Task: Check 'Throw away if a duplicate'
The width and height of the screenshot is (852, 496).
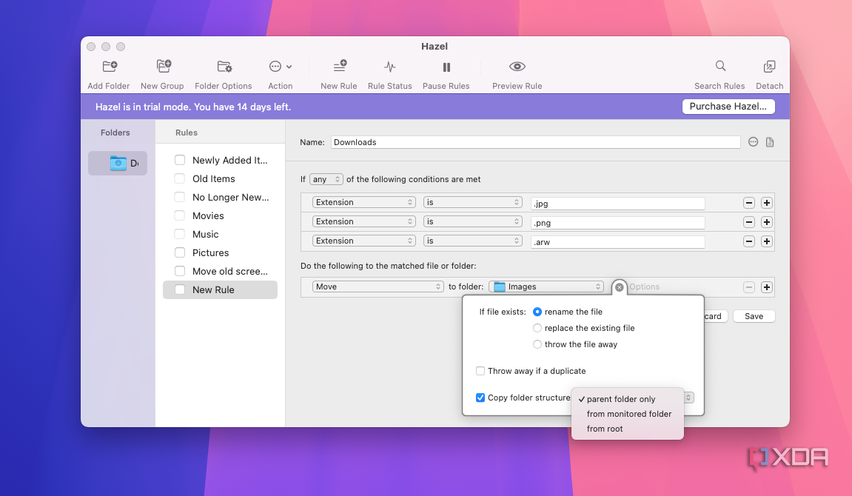Action: pos(480,371)
